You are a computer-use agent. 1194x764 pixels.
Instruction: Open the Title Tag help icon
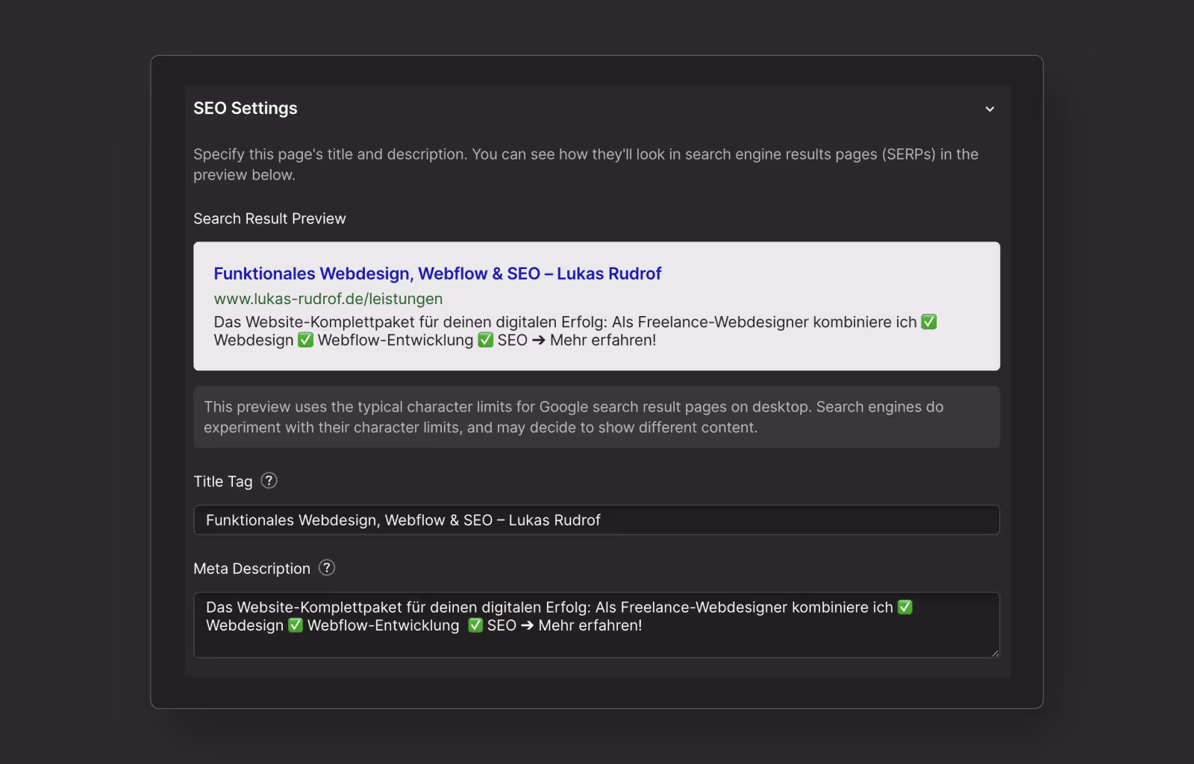tap(269, 481)
